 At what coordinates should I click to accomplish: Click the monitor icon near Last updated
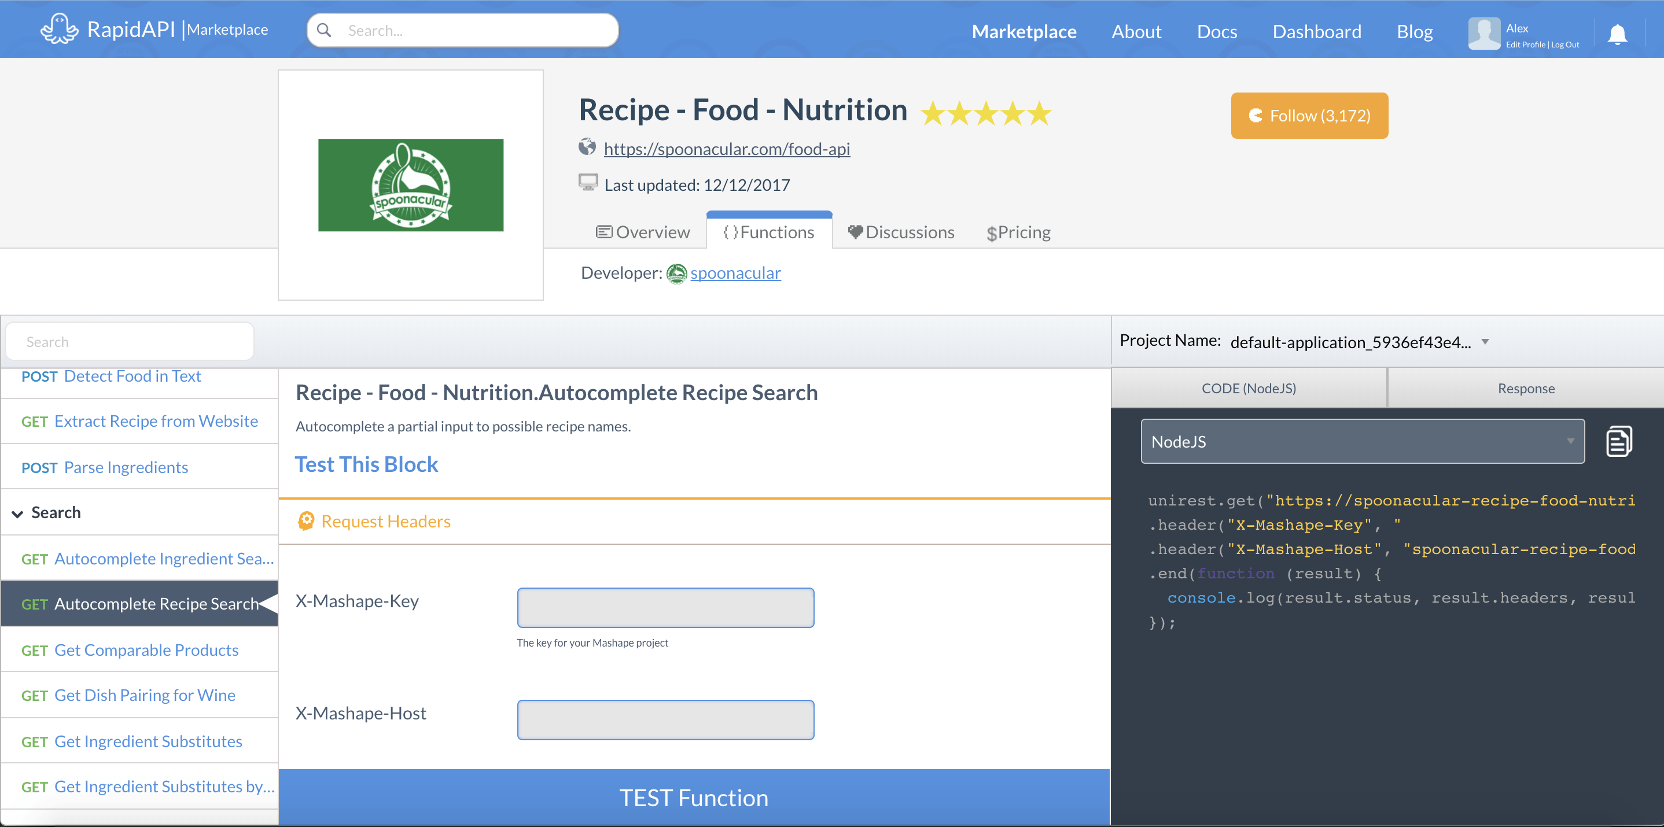pyautogui.click(x=588, y=183)
